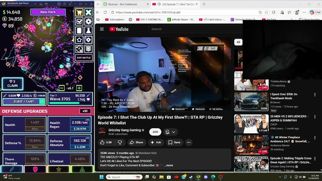Open the star perks icon
This screenshot has height=181, width=322.
pos(79,40)
